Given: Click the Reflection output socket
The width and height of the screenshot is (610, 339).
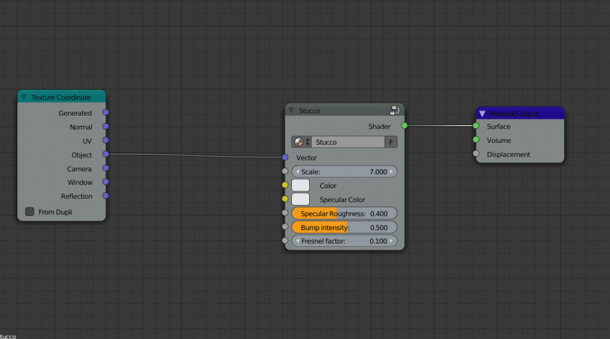Looking at the screenshot, I should click(x=105, y=196).
